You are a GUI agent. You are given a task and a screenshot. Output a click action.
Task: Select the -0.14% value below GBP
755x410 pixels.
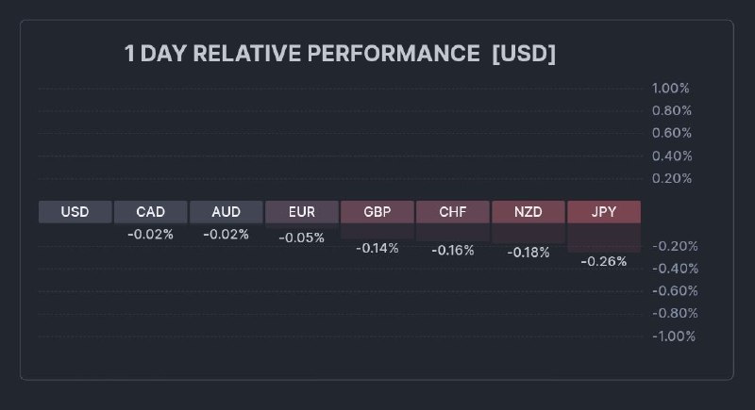coord(377,249)
